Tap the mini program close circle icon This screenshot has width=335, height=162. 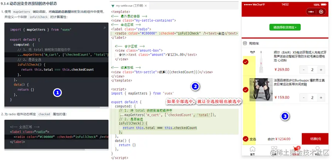point(321,12)
